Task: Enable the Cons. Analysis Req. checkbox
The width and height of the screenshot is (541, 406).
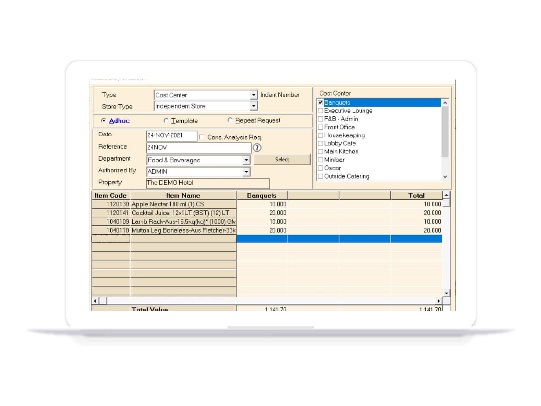Action: coord(202,137)
